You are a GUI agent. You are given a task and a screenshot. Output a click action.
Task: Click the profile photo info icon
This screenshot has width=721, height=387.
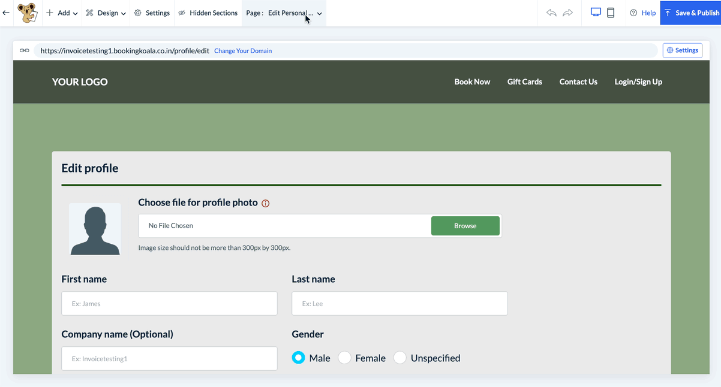click(266, 203)
